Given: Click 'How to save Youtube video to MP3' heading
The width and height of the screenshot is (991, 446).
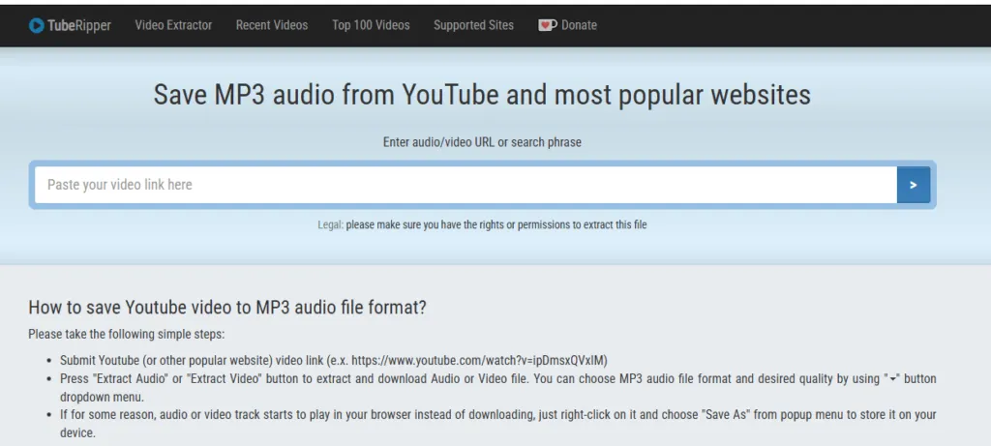Looking at the screenshot, I should pos(227,308).
